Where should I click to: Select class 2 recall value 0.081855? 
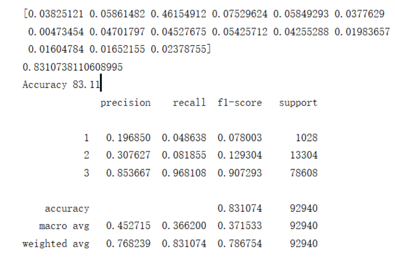click(x=184, y=155)
